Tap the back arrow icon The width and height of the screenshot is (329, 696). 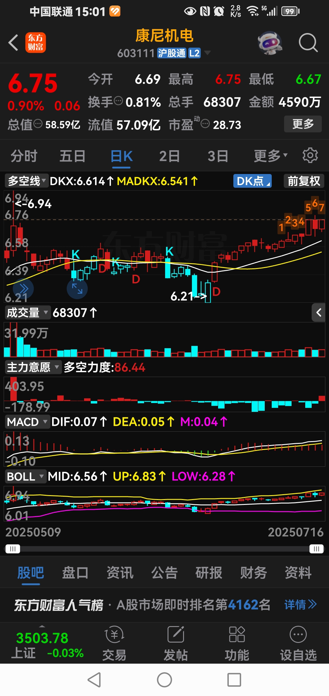(x=13, y=42)
